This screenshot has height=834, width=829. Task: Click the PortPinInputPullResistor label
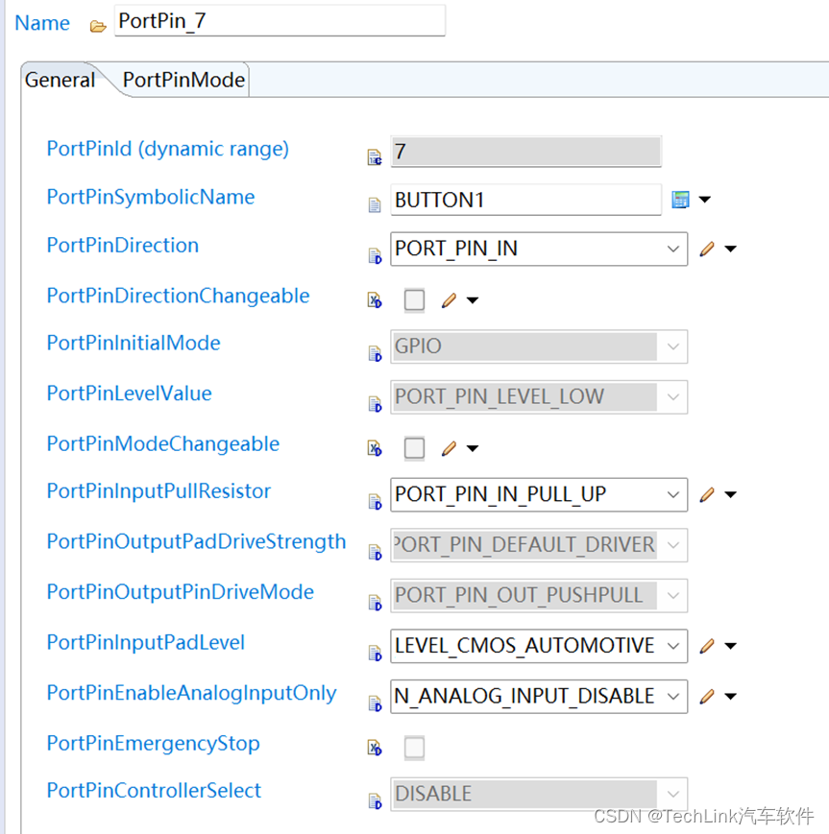[158, 491]
